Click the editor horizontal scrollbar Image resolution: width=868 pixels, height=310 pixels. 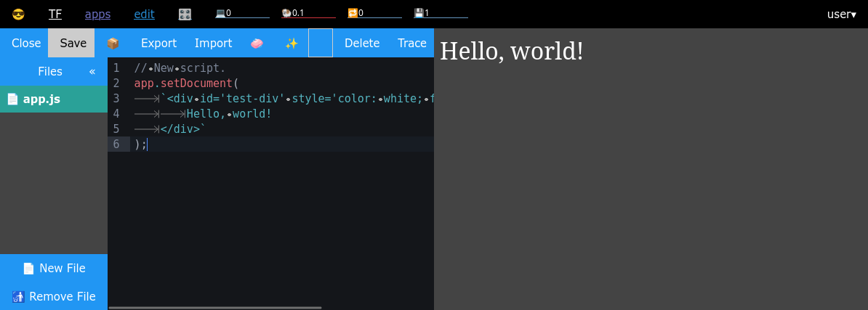tap(214, 307)
